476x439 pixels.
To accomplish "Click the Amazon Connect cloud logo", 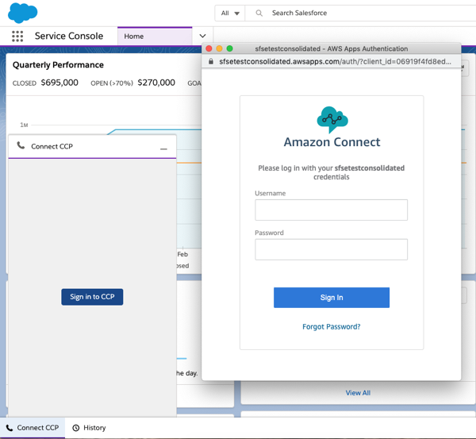I will tap(332, 120).
